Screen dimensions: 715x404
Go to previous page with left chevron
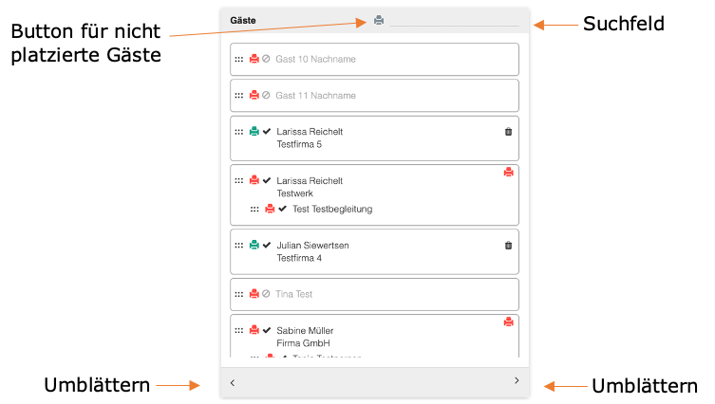coord(233,382)
